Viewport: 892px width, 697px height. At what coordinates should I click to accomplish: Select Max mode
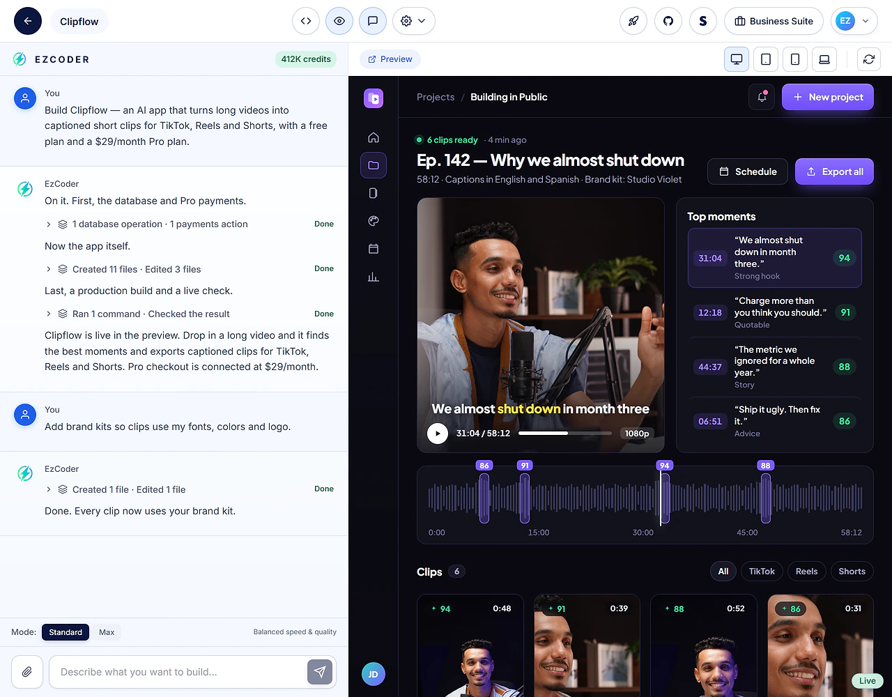[107, 632]
